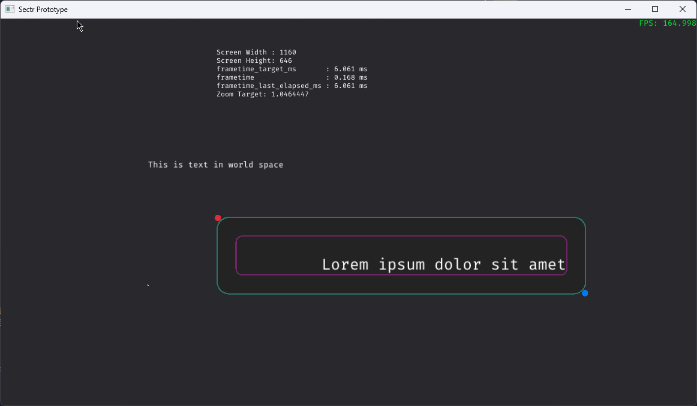The height and width of the screenshot is (406, 697).
Task: Click 'This is text in world space'
Action: point(215,165)
